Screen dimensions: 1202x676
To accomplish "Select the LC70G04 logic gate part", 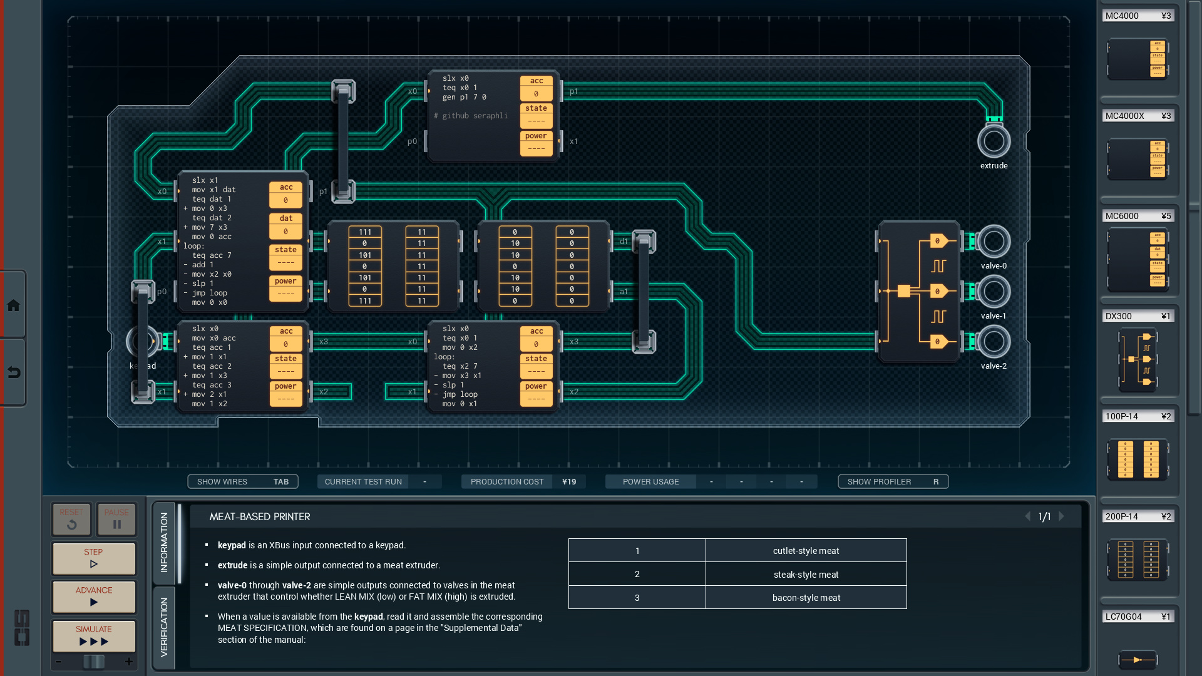I will point(1138,658).
